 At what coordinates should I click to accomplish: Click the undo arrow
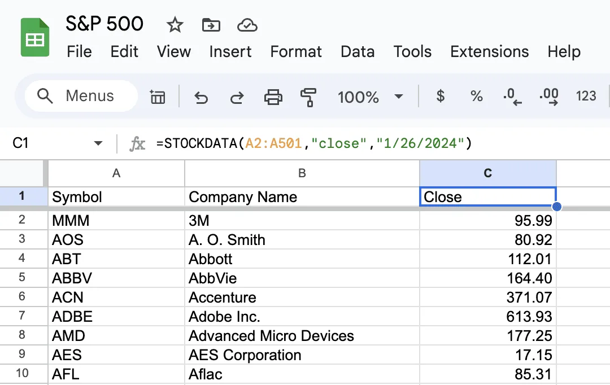pyautogui.click(x=201, y=97)
